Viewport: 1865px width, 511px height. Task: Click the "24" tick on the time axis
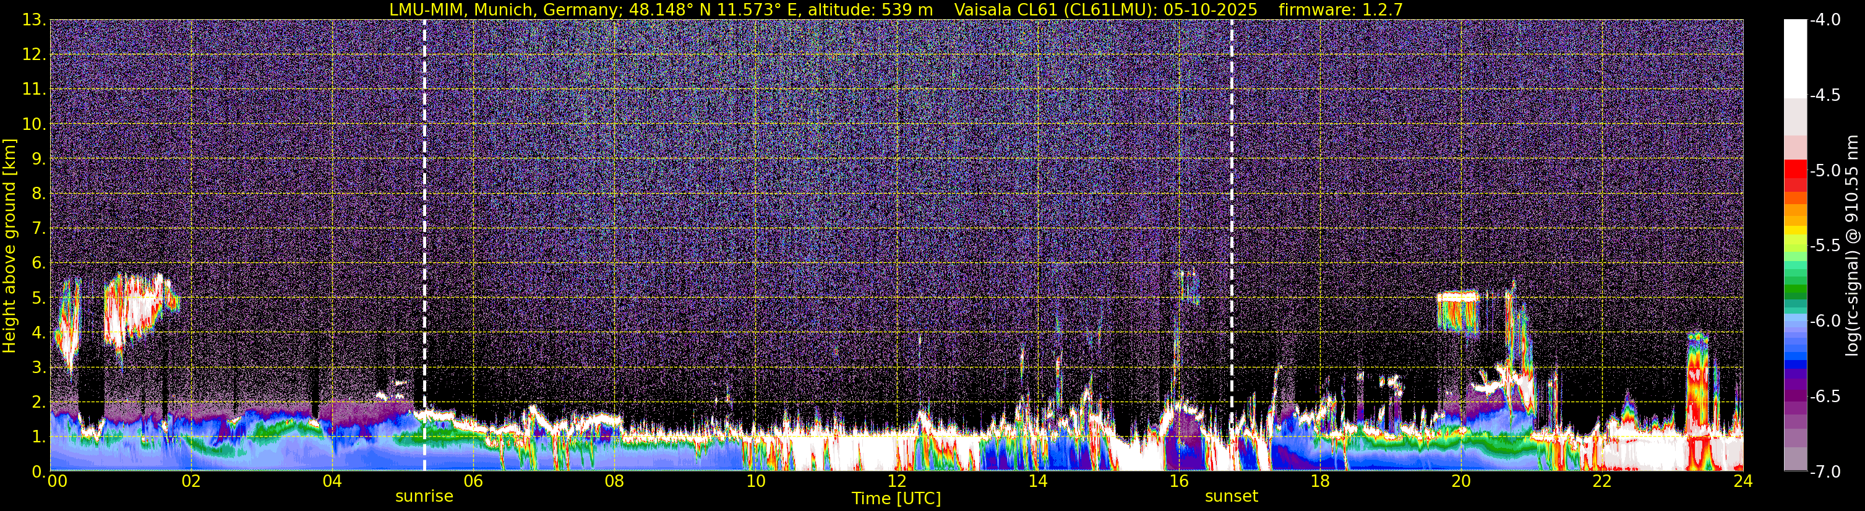coord(1743,481)
